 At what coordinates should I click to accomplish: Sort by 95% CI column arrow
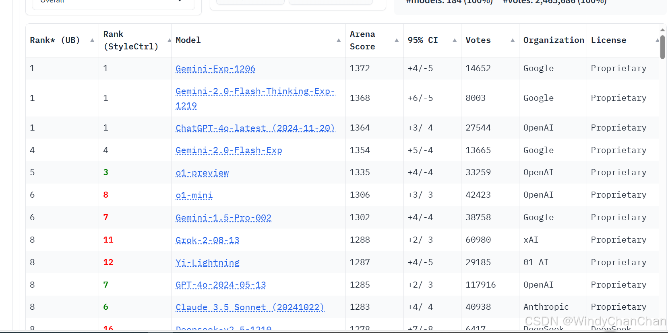[x=455, y=41]
